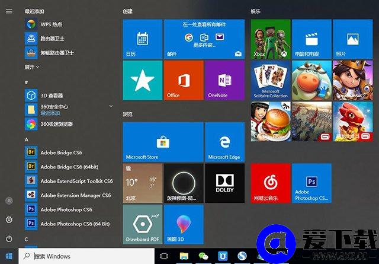
Task: Open Adobe Photoshop CS6 list entry
Action: point(69,209)
